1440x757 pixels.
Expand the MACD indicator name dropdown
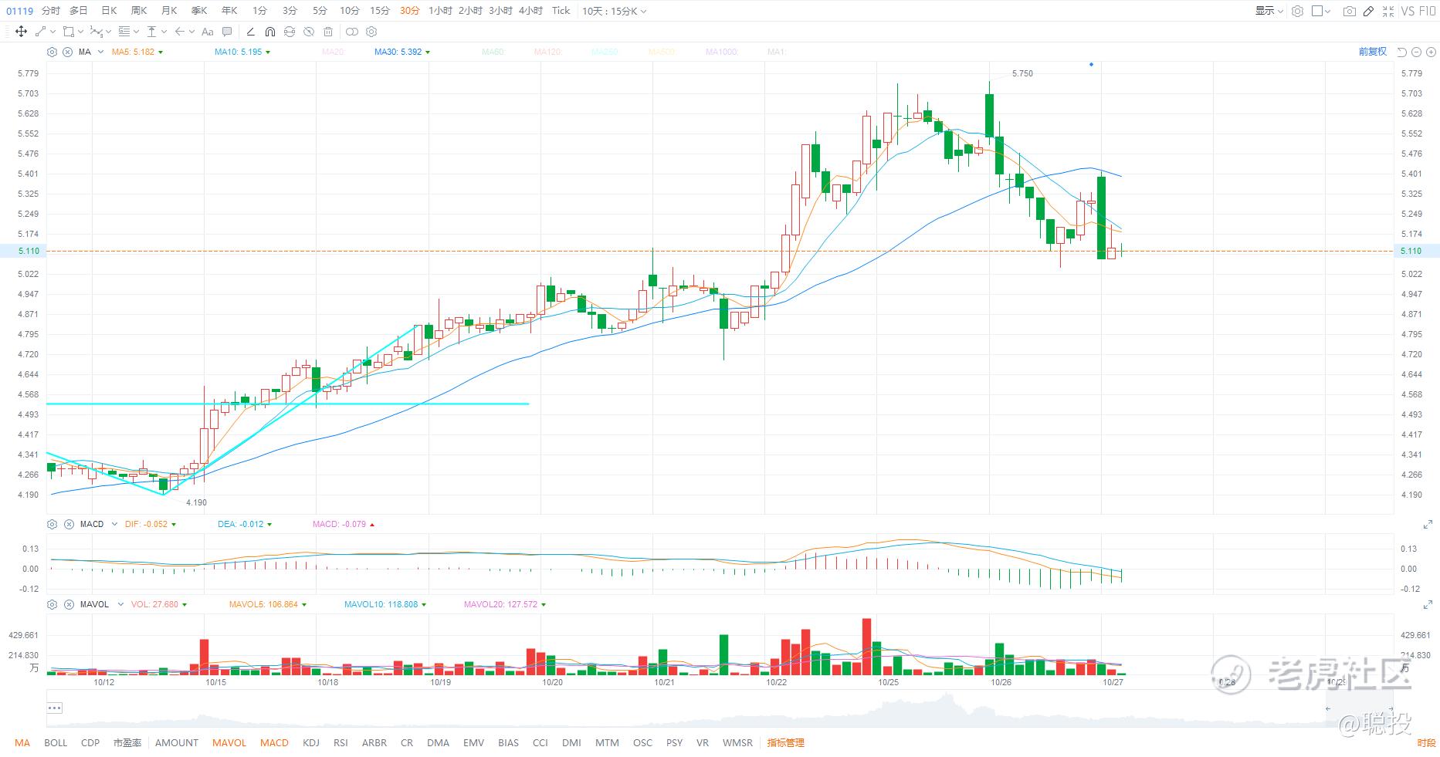pos(114,524)
